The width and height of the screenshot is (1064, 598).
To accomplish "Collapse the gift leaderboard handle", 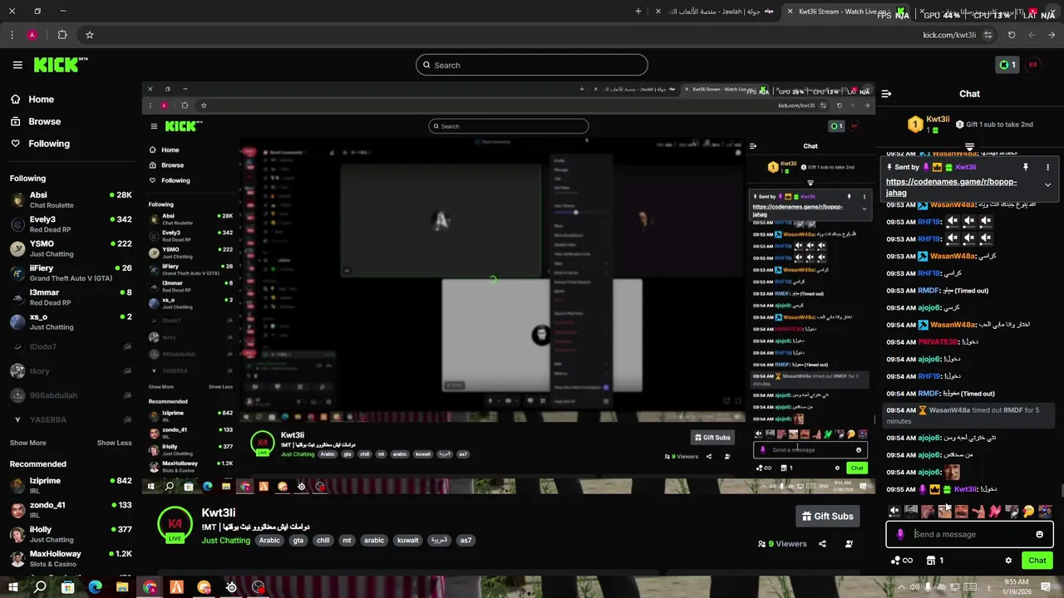I will (x=969, y=147).
